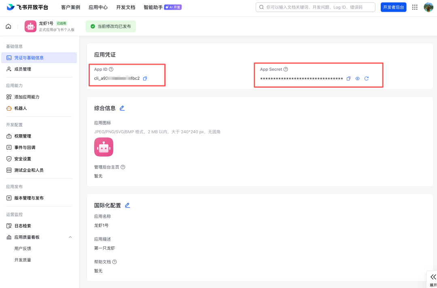Copy the App Secret value

click(348, 78)
